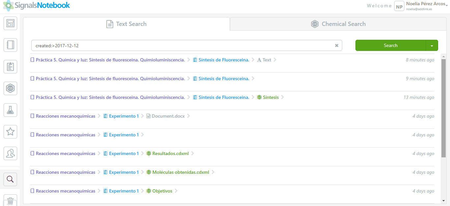Screen dimensions: 450x206
Task: Focus the search query input field
Action: tap(183, 46)
